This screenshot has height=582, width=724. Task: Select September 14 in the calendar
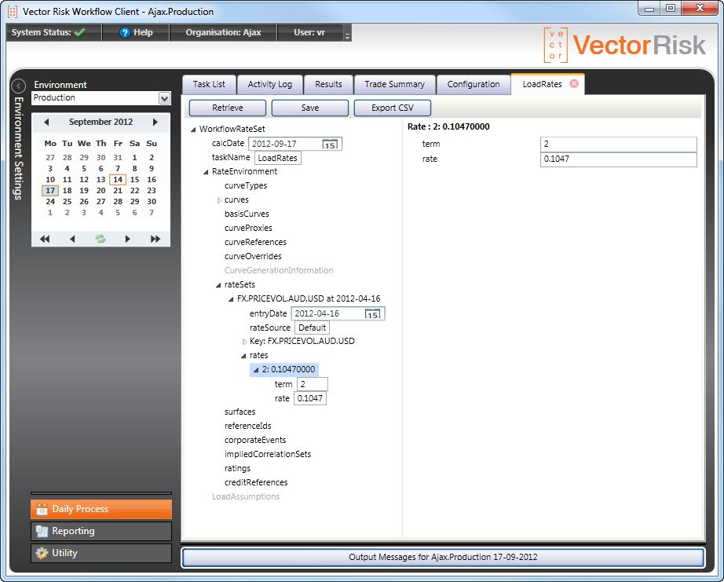point(118,180)
